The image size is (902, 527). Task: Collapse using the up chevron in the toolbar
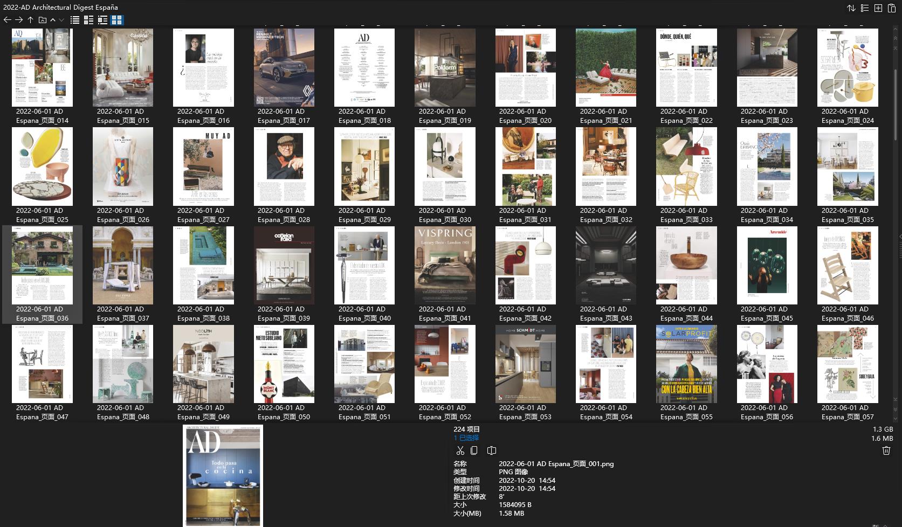click(52, 20)
